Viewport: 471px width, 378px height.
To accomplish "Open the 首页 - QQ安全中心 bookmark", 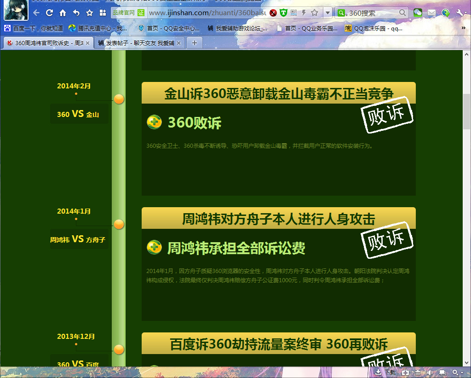I will click(168, 28).
